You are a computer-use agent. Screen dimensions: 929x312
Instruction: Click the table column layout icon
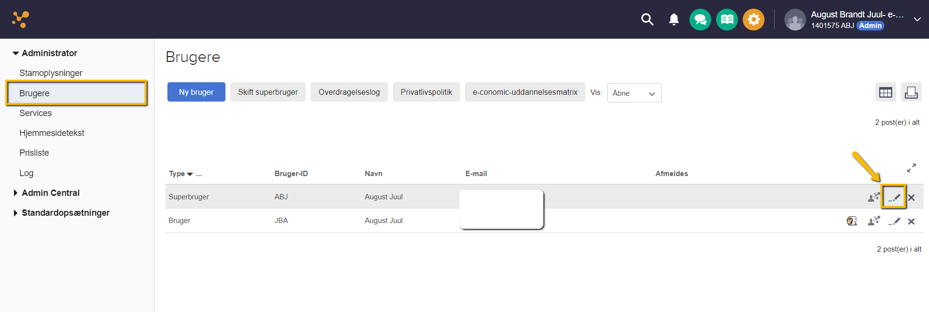pyautogui.click(x=885, y=92)
